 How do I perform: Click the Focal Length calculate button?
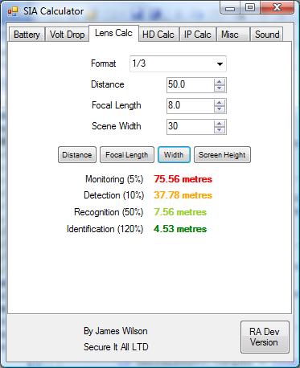(x=127, y=155)
